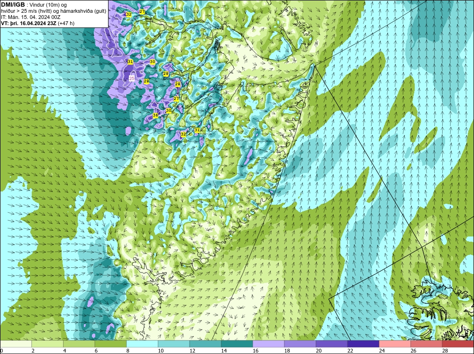
Task: Pick the 20–22 m/s violet legend segment
Action: pyautogui.click(x=332, y=344)
